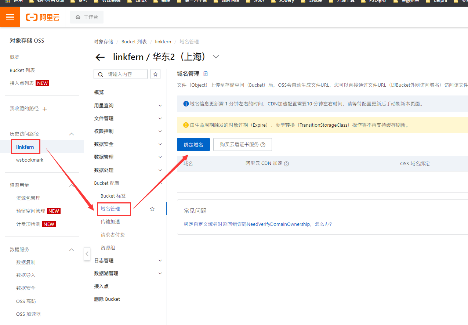Viewport: 468px width, 325px height.
Task: Open 删除 Bucket
Action: [107, 299]
